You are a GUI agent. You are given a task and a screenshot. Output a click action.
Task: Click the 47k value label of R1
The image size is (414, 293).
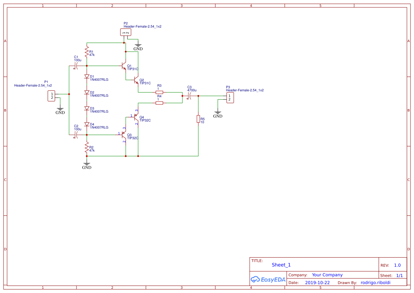[x=92, y=55]
